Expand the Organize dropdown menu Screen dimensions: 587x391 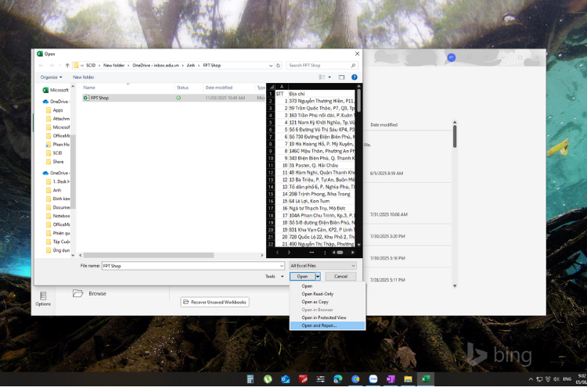coord(52,77)
